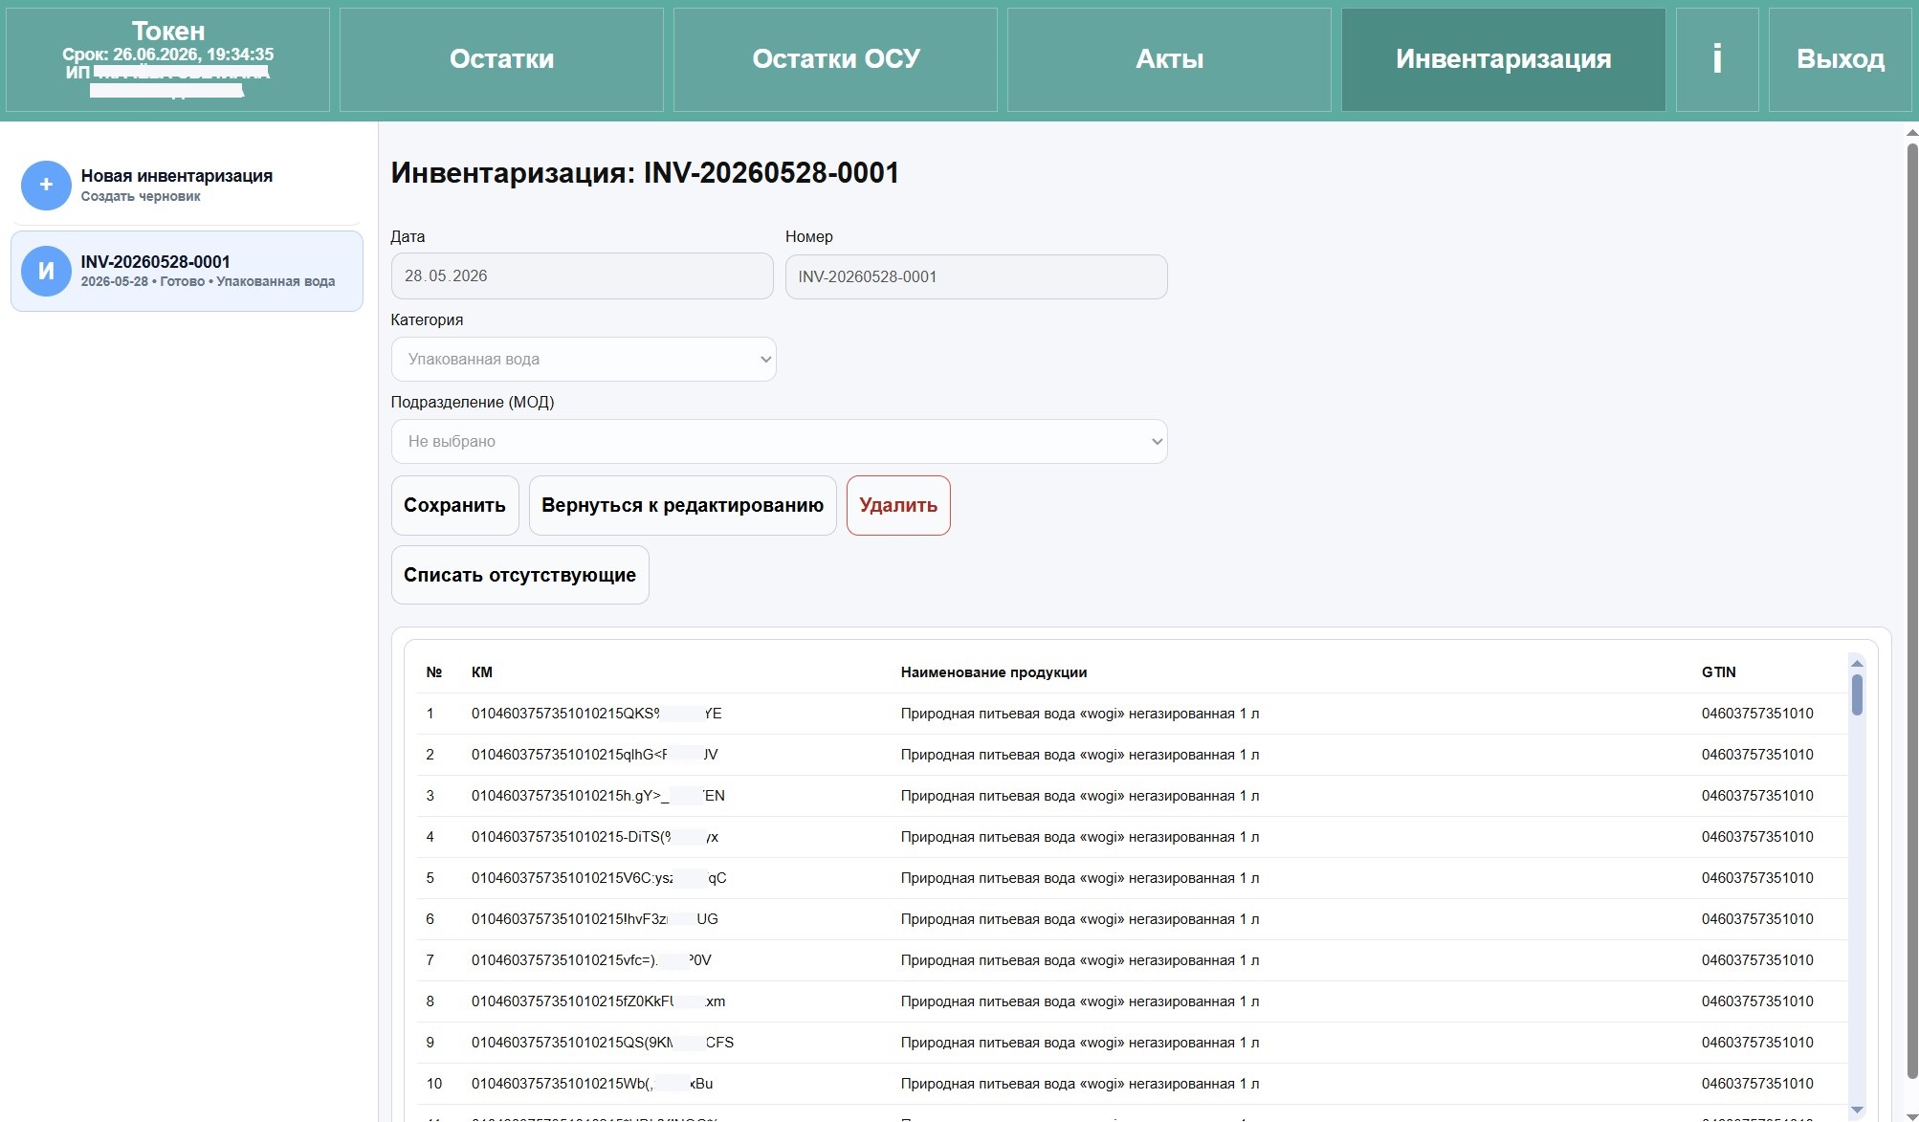Create a draft via Новая инвентаризация
The height and width of the screenshot is (1122, 1919).
click(x=187, y=185)
